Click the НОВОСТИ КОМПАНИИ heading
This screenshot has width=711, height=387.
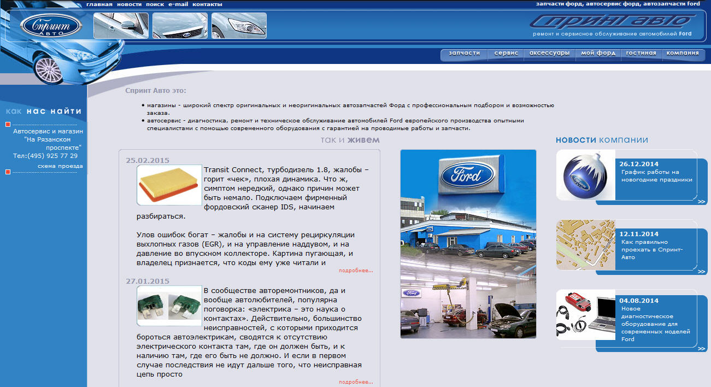point(602,140)
